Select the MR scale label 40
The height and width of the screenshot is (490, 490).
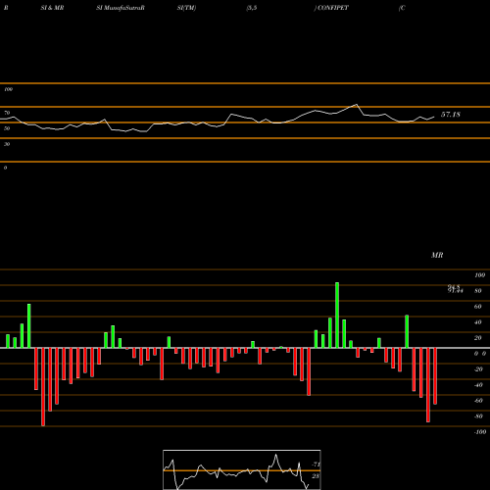478,322
